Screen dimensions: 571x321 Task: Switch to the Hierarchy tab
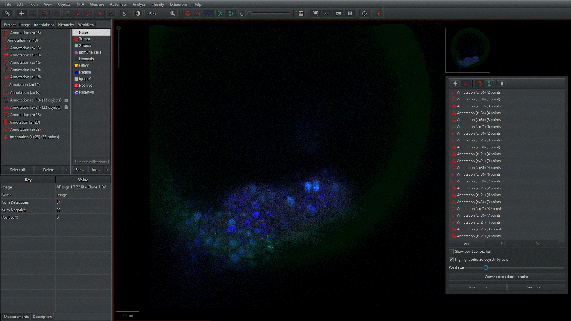pos(66,25)
